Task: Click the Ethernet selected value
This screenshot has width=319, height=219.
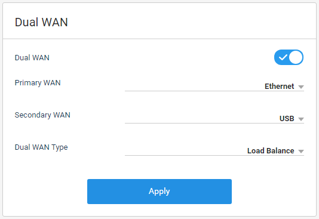Action: (x=279, y=87)
